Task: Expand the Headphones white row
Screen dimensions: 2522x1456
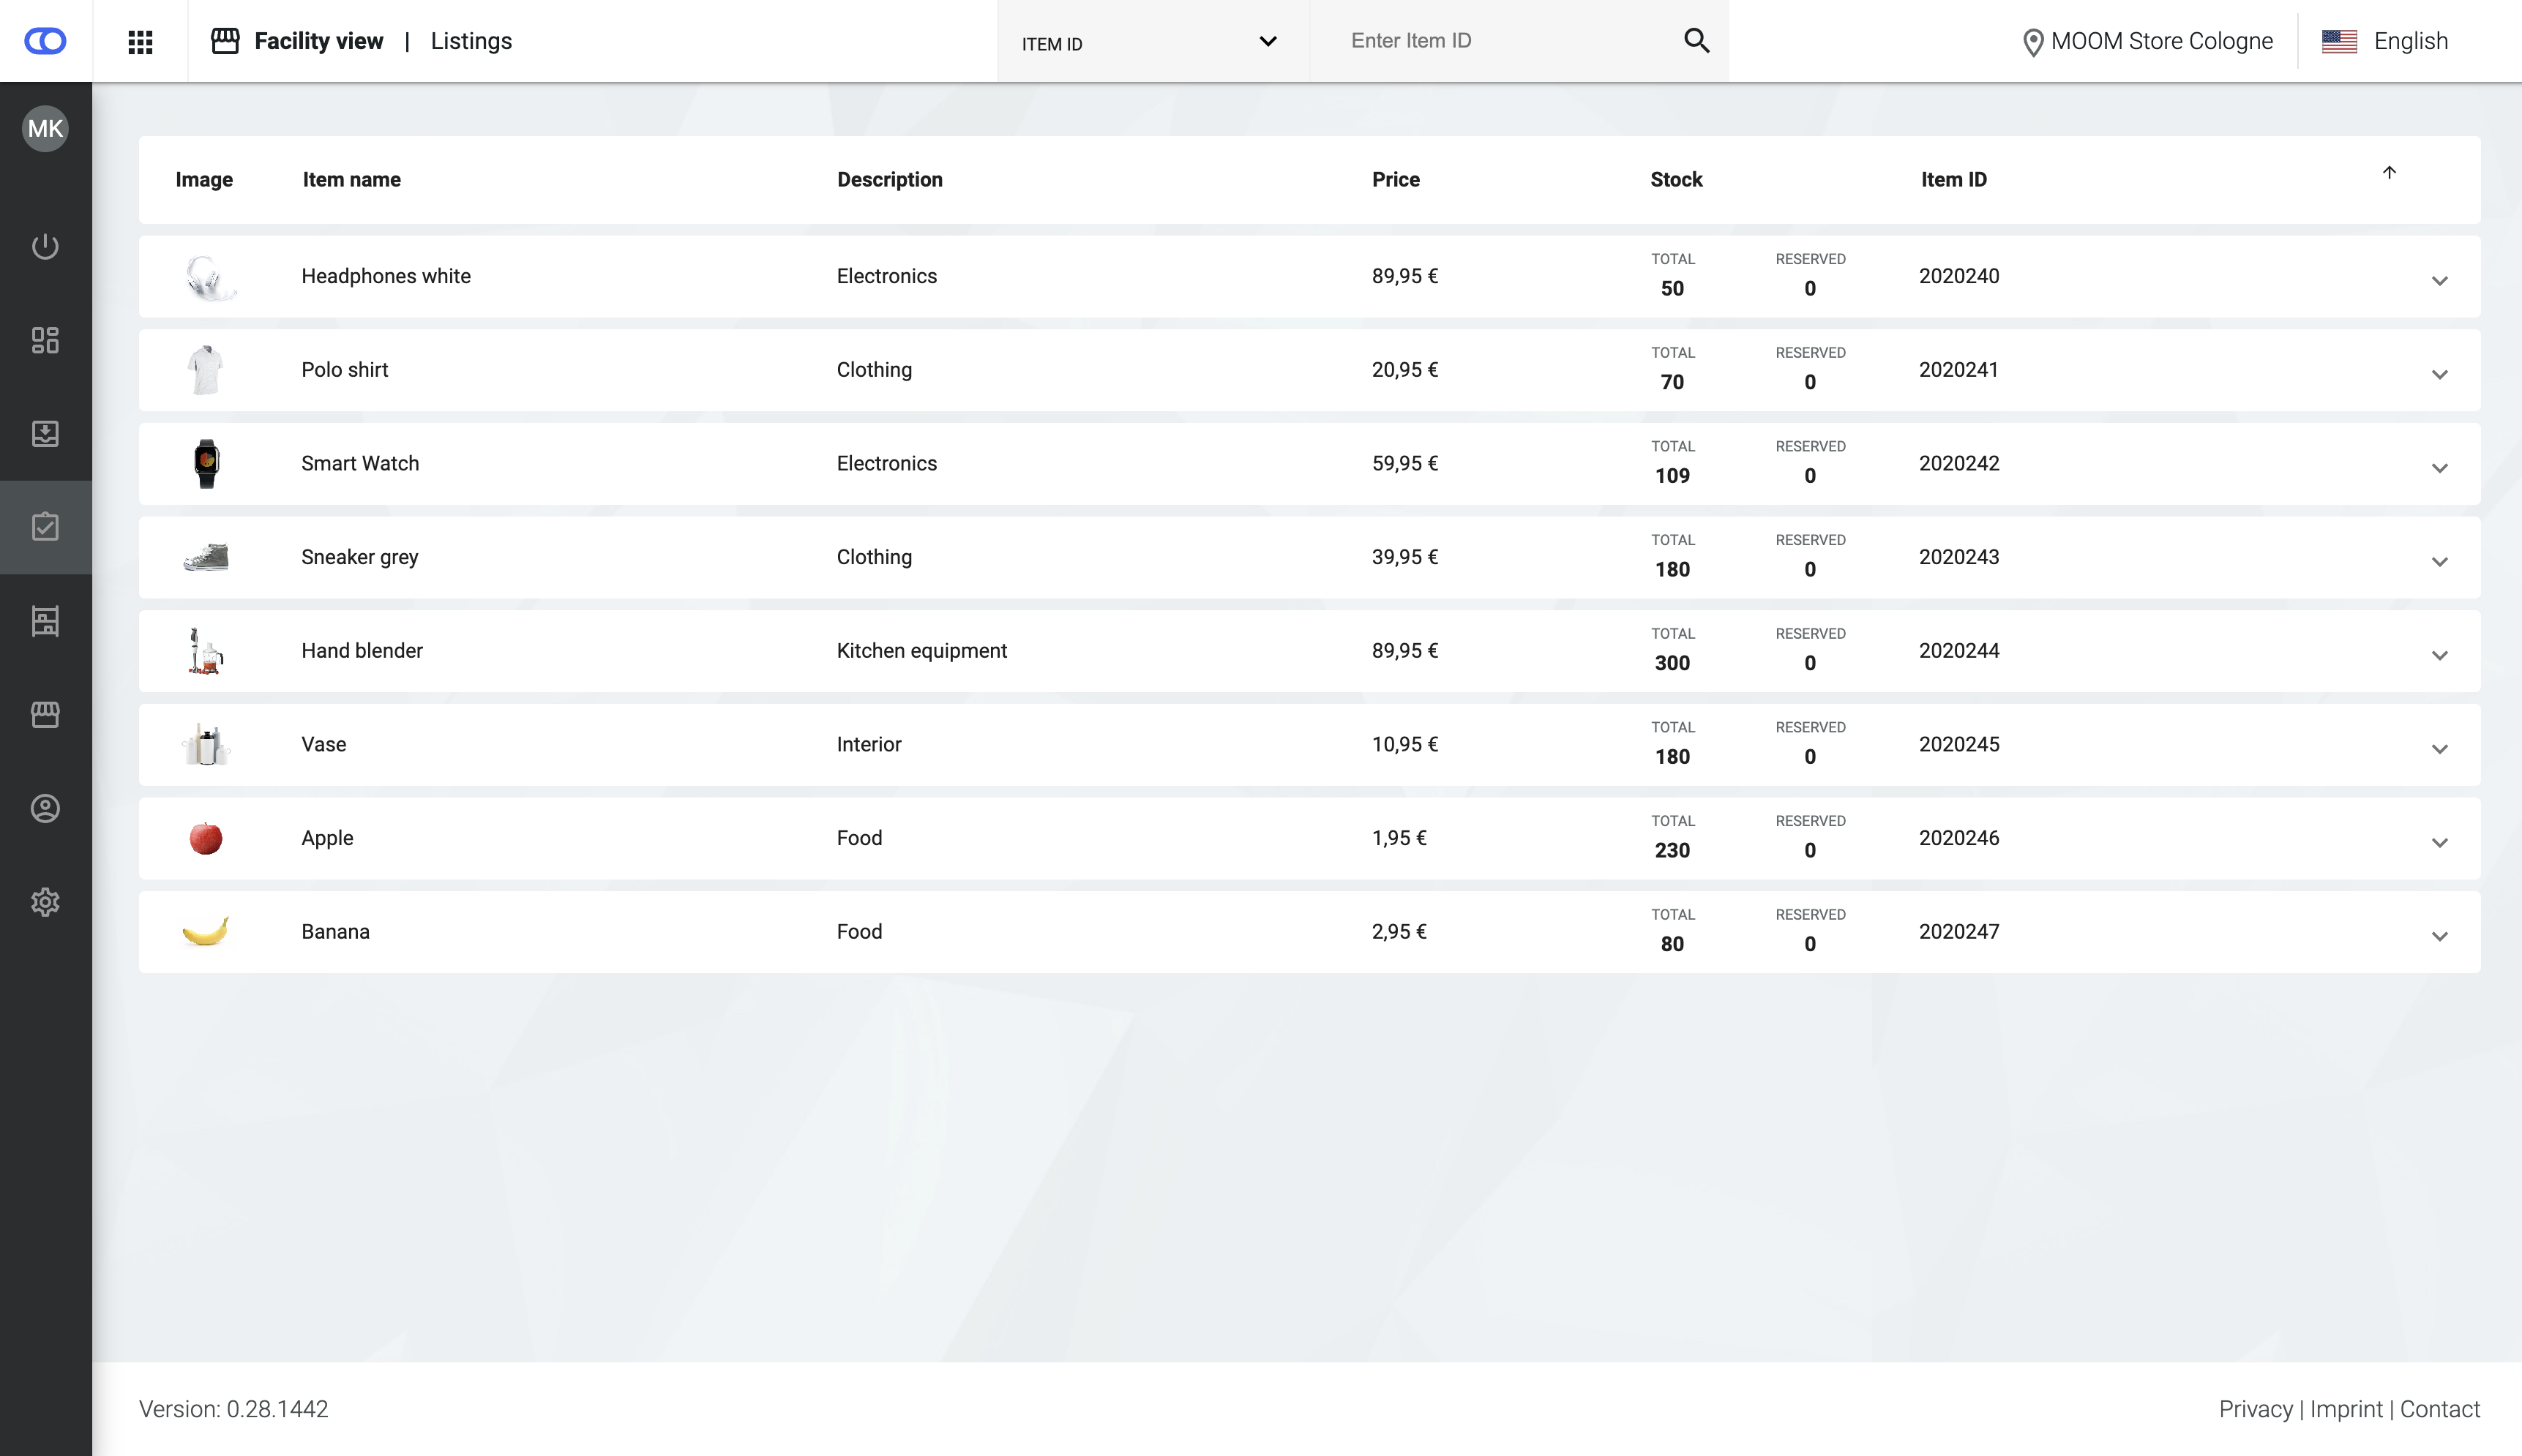Action: (2439, 281)
